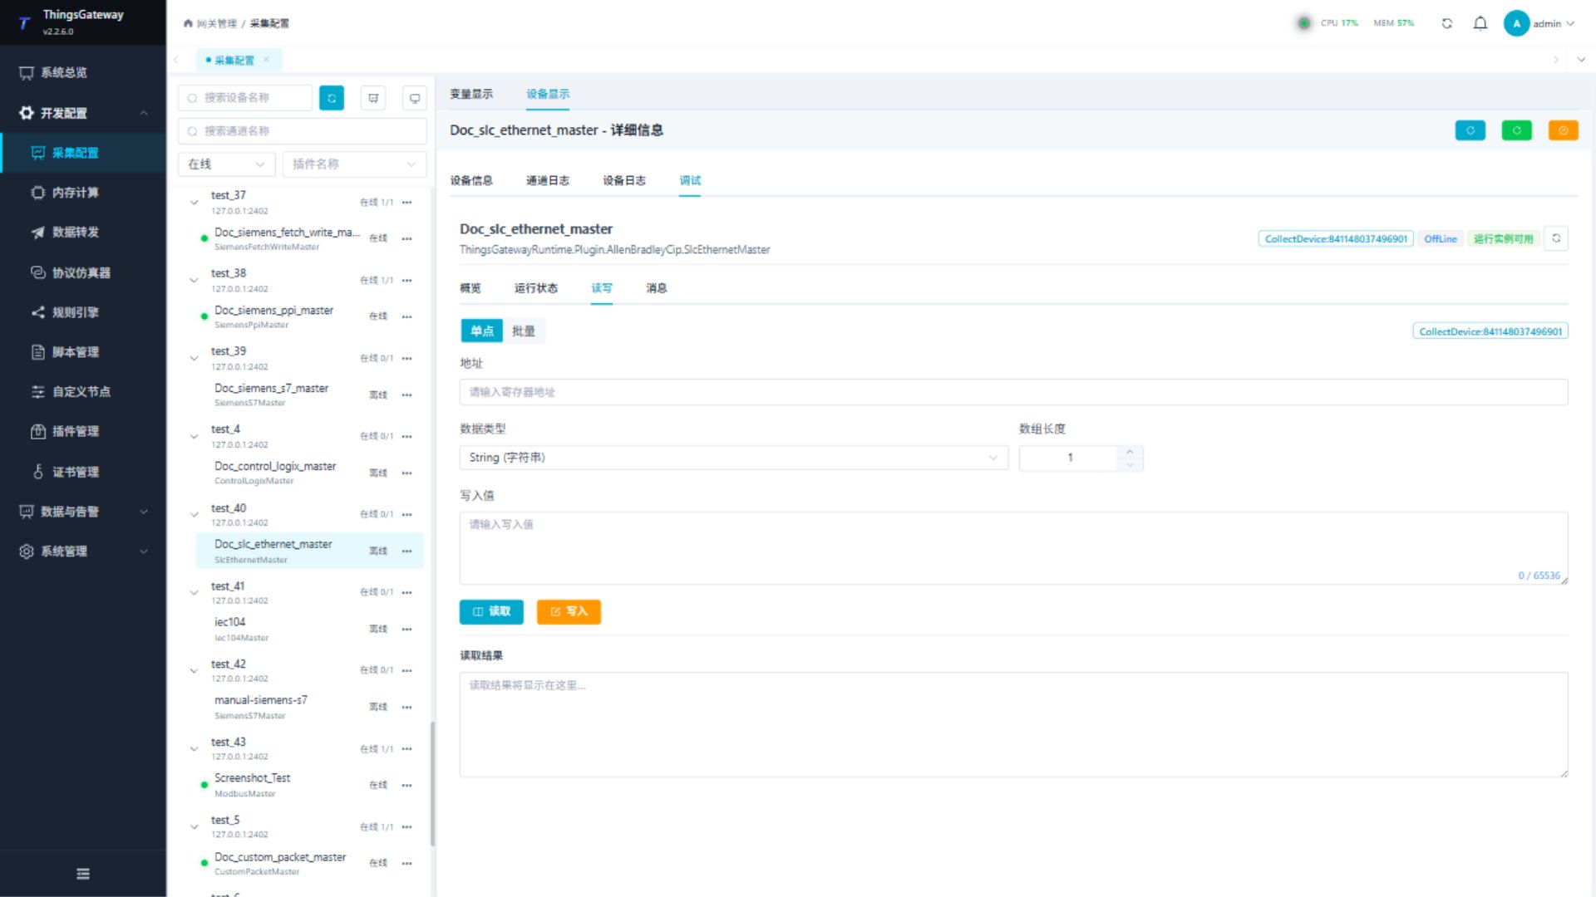The image size is (1596, 897).
Task: Open the 通道日志 tab
Action: point(548,180)
